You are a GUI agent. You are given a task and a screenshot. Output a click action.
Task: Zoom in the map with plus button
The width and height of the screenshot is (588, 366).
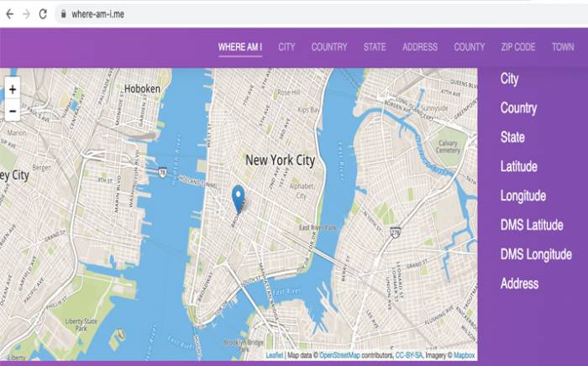pyautogui.click(x=13, y=89)
